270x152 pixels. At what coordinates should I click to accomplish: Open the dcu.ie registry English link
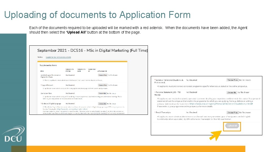click(72, 109)
